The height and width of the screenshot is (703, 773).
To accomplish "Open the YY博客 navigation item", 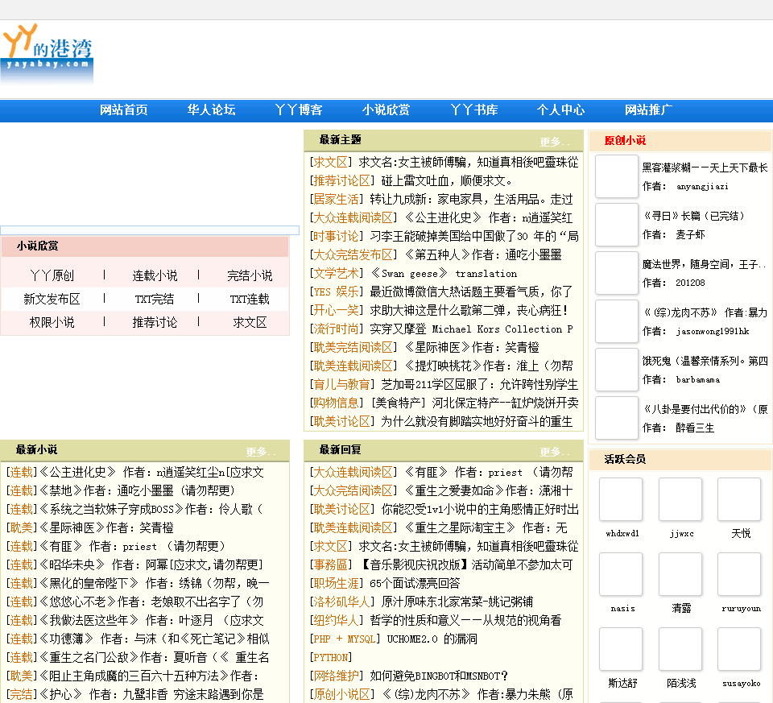I will tap(299, 110).
